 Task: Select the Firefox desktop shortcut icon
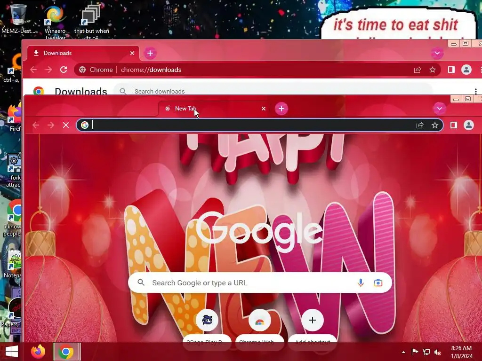click(15, 117)
